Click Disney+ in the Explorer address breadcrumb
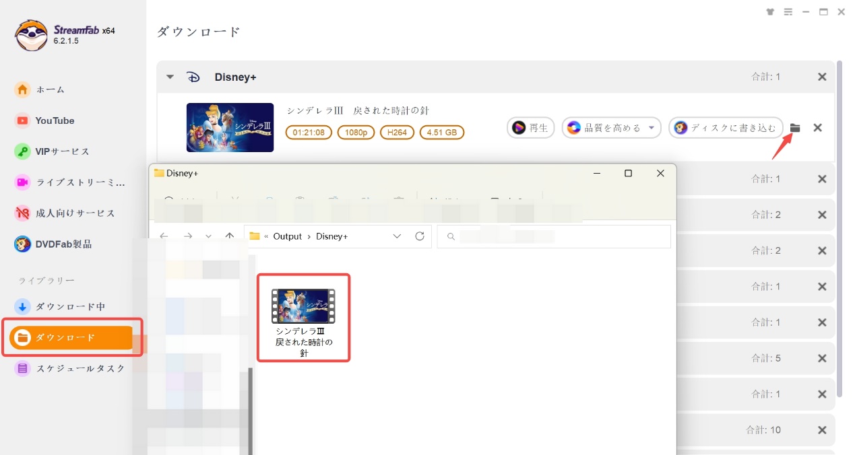 332,236
